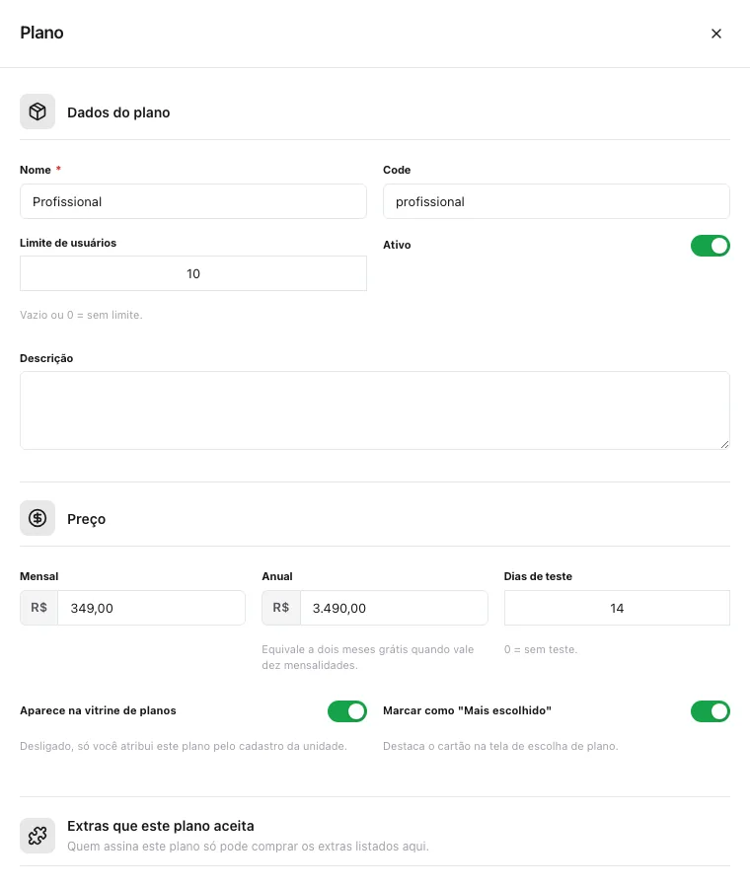Edit the Anual price field
Image resolution: width=750 pixels, height=888 pixels.
pyautogui.click(x=394, y=608)
